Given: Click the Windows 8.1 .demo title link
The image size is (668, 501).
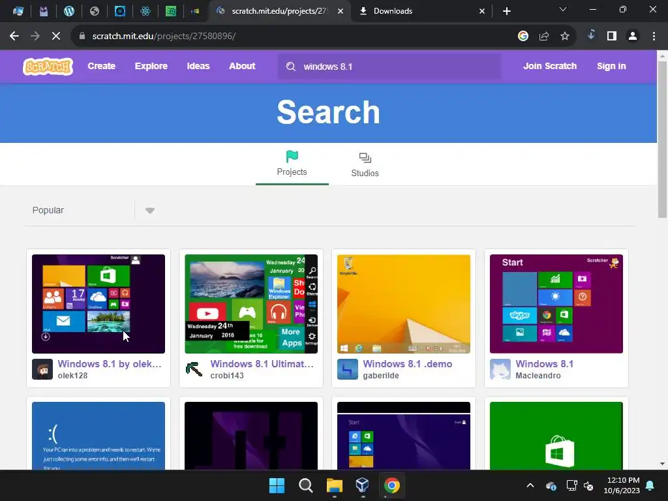Looking at the screenshot, I should pos(407,364).
